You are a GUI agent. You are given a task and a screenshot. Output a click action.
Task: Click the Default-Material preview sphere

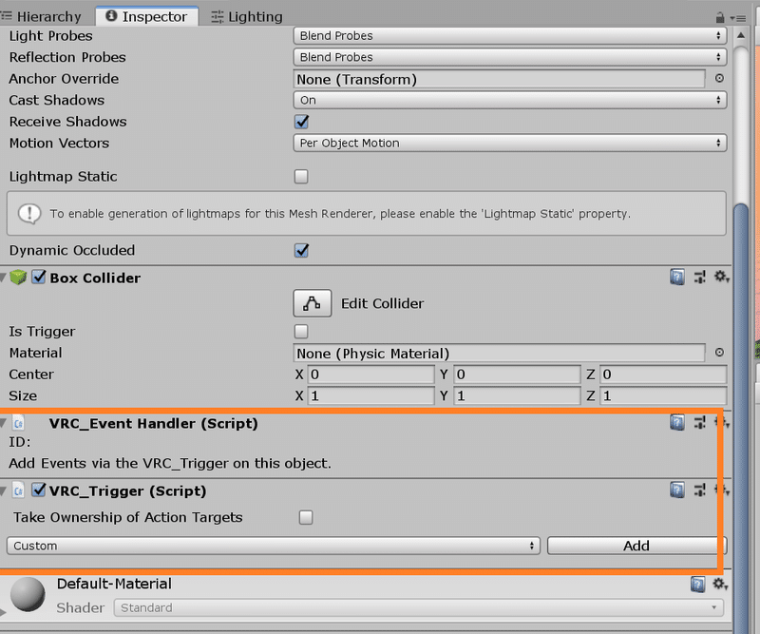[x=28, y=594]
